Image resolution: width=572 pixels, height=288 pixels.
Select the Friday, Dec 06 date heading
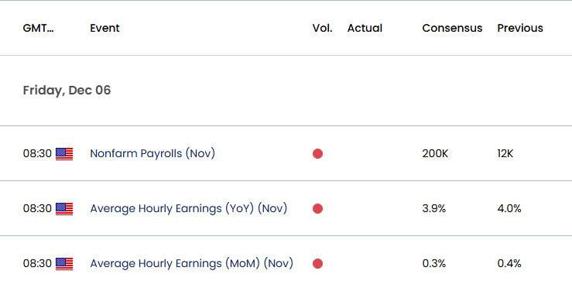pyautogui.click(x=67, y=90)
